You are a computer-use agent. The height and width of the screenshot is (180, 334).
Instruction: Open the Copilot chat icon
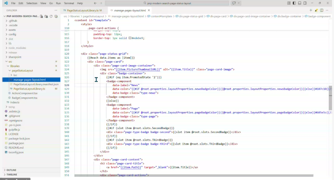point(234,3)
